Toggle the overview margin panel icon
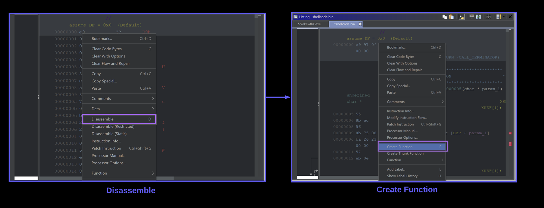The height and width of the screenshot is (208, 544). (498, 17)
